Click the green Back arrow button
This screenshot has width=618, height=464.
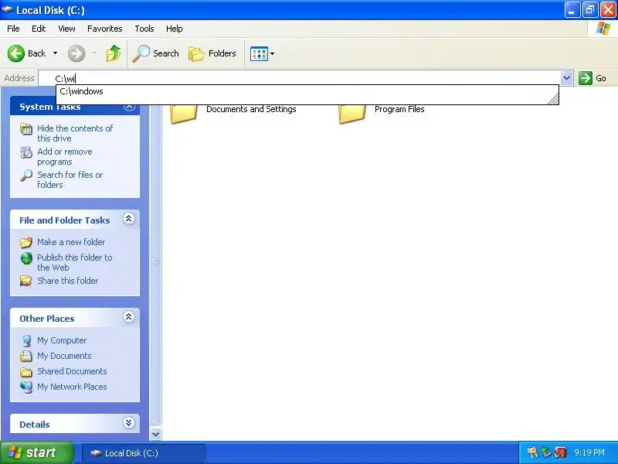(x=16, y=53)
